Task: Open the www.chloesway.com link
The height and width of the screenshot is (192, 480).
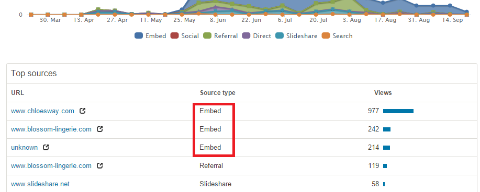Action: (42, 111)
